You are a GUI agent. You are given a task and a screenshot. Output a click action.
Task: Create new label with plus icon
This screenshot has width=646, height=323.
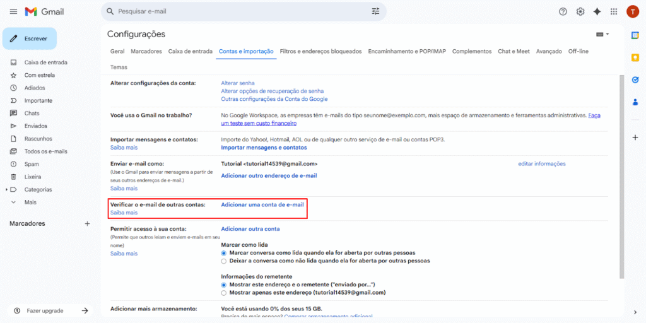coord(87,223)
